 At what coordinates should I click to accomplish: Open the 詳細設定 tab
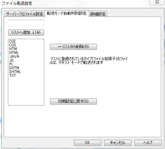98,14
